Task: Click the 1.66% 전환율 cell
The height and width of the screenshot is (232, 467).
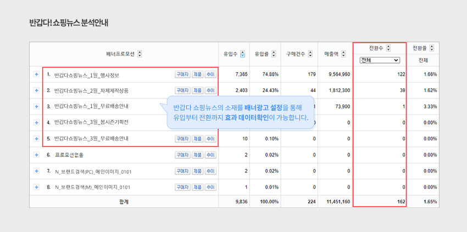Action: click(x=430, y=75)
